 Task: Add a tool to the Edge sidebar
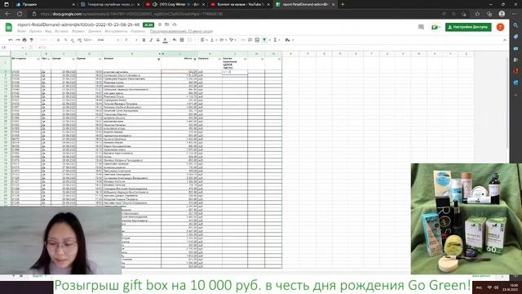pyautogui.click(x=515, y=95)
